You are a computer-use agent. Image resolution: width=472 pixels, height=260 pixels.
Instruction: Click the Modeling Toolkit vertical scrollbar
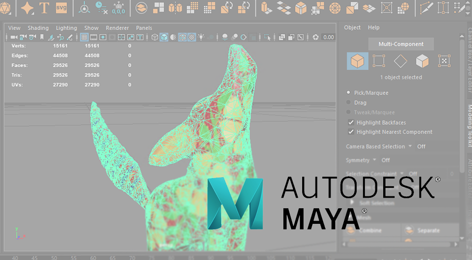(462, 105)
